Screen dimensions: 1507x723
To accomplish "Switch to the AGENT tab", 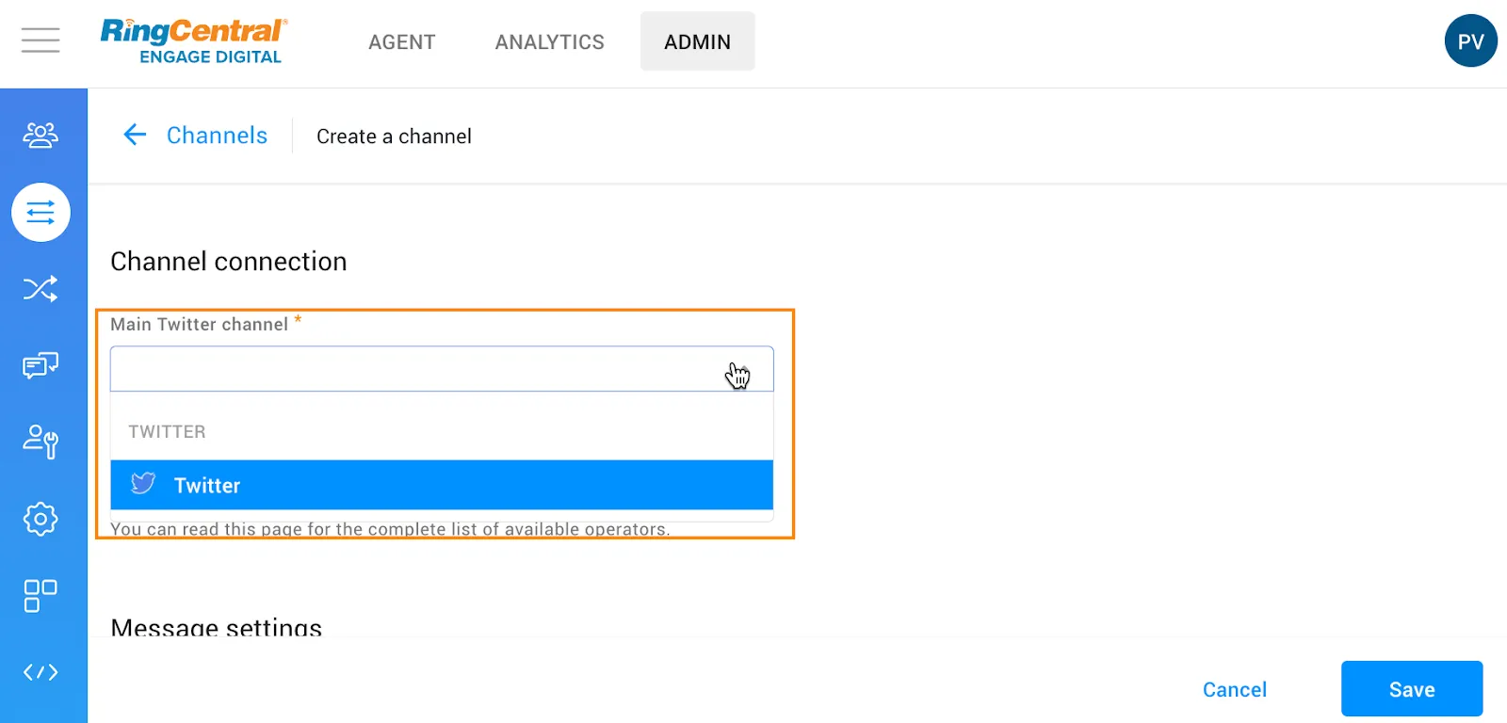I will pos(402,42).
